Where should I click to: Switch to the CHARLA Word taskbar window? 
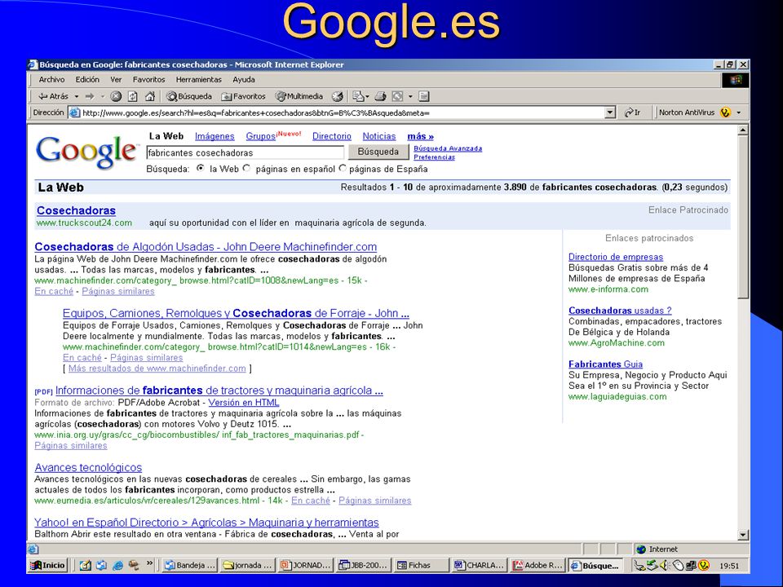pyautogui.click(x=480, y=565)
